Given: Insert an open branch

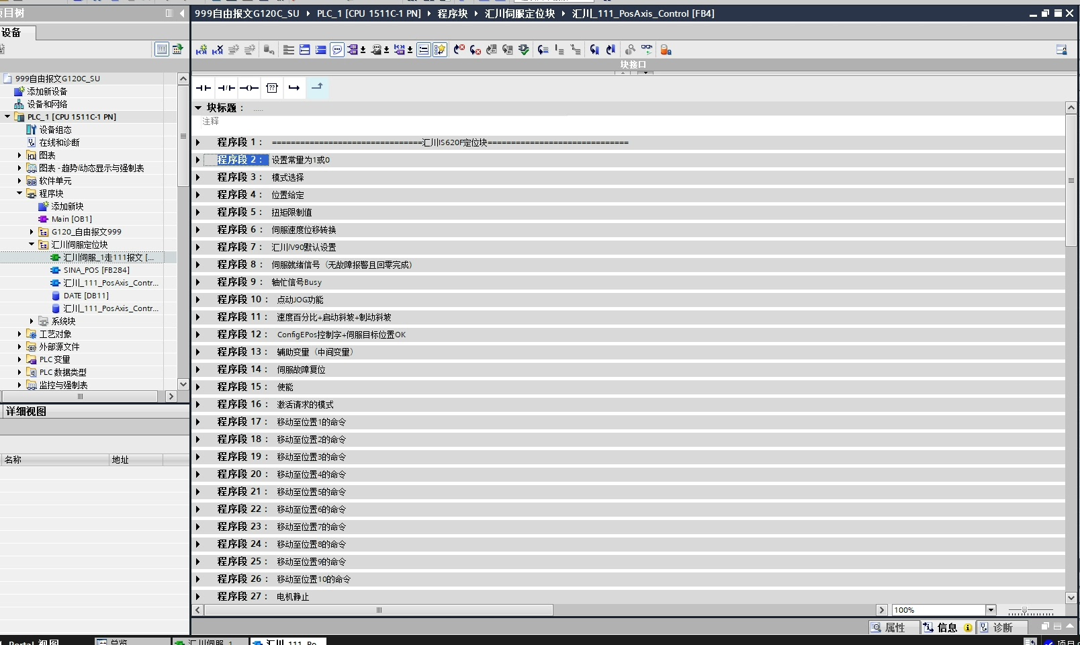Looking at the screenshot, I should 294,87.
